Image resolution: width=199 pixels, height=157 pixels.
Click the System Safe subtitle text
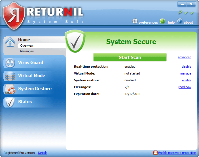(56, 22)
